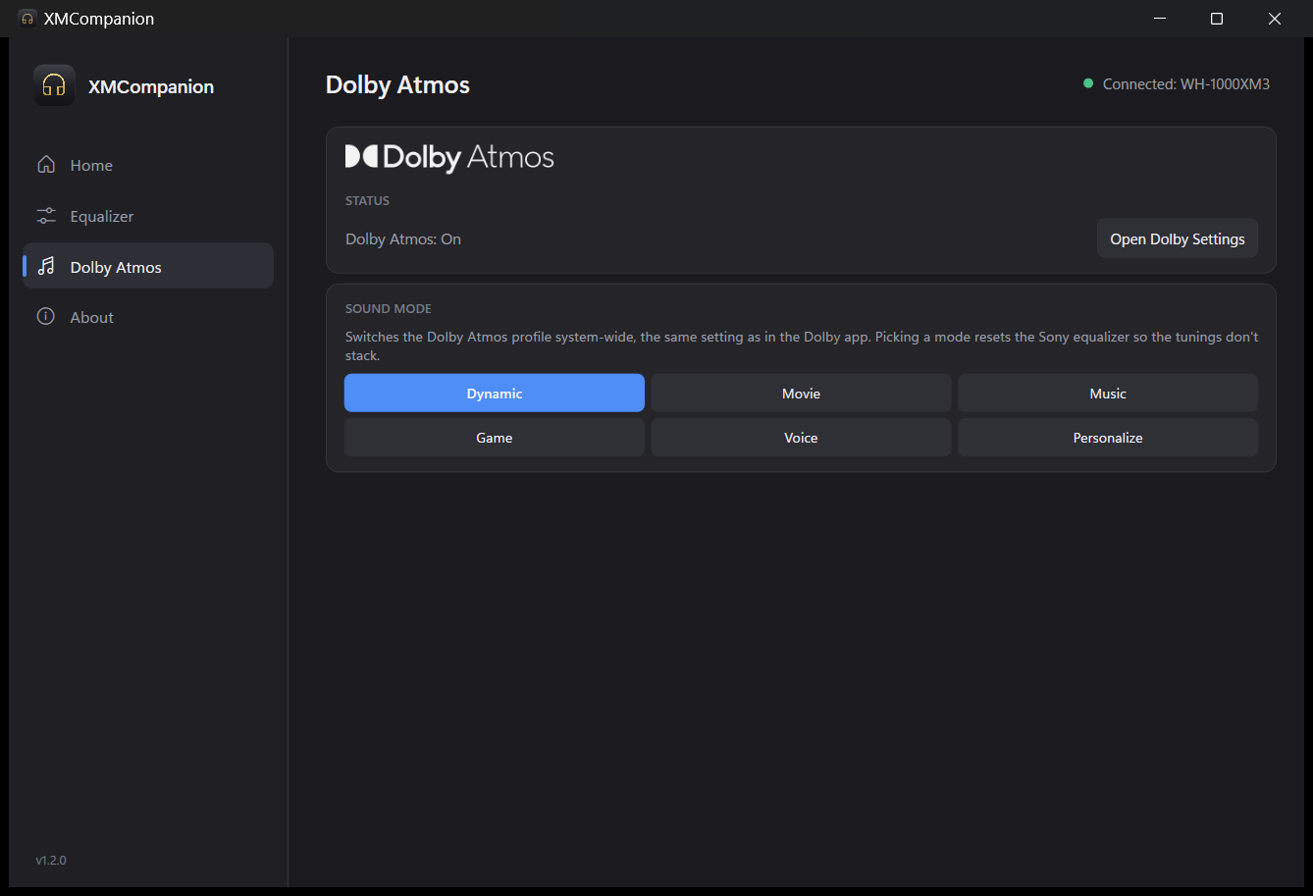Click the XMCompanion name in sidebar header
Image resolution: width=1313 pixels, height=896 pixels.
[151, 86]
